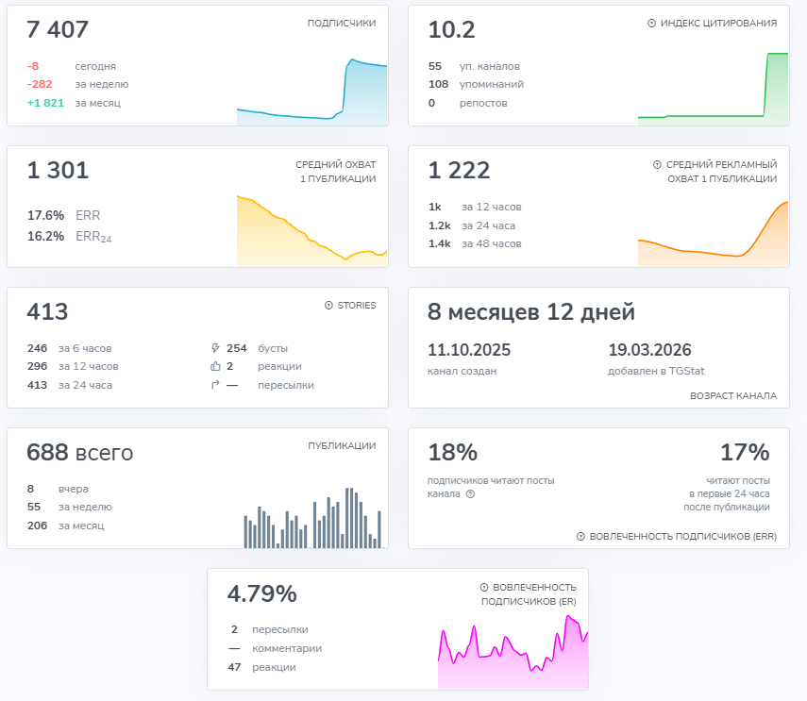Image resolution: width=807 pixels, height=701 pixels.
Task: Click the publications bar chart
Action: click(312, 518)
